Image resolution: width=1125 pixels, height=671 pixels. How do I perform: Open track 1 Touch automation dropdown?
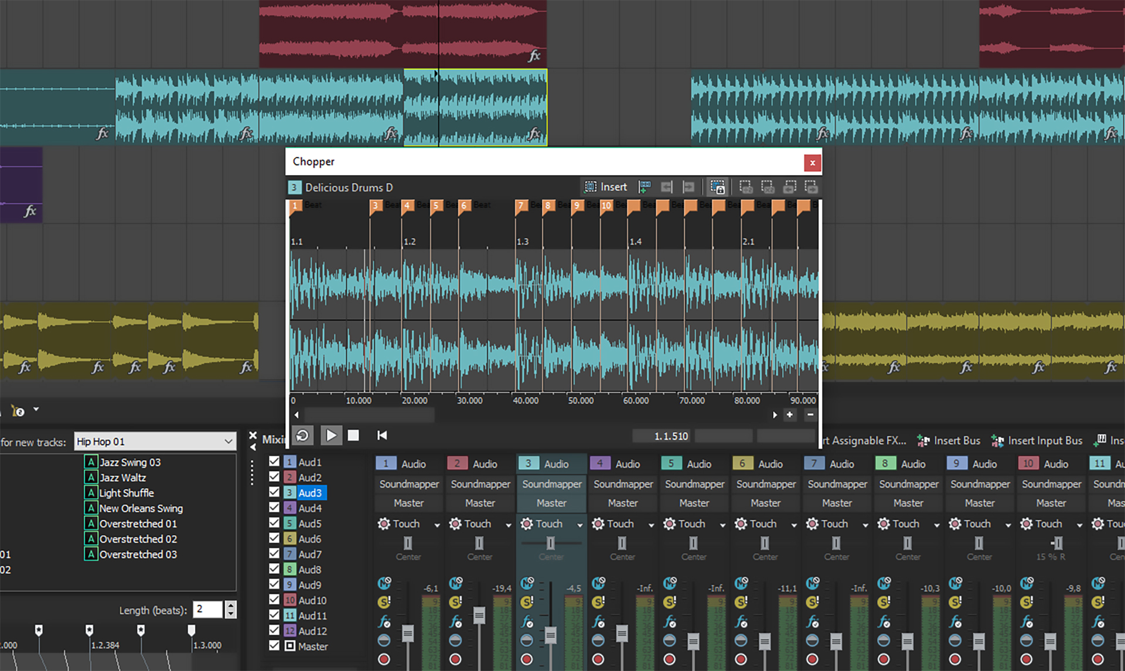coord(437,525)
